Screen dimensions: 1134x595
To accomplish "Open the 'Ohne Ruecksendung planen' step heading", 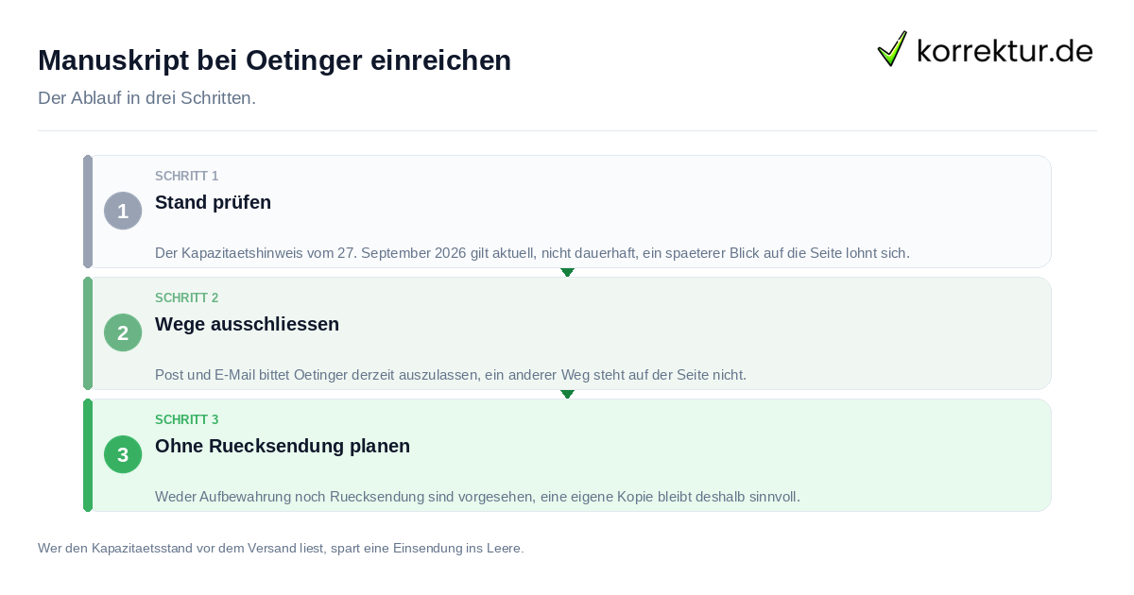I will (283, 446).
